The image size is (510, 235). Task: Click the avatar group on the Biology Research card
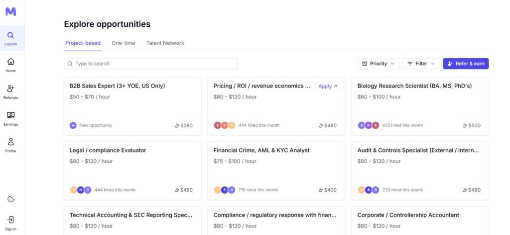coord(369,125)
